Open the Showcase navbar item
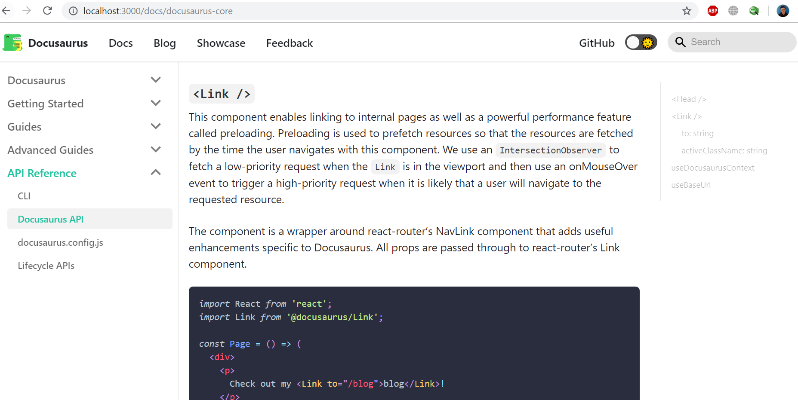This screenshot has height=400, width=798. point(221,43)
